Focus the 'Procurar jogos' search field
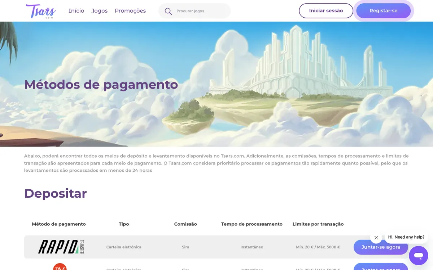433x270 pixels. [194, 11]
